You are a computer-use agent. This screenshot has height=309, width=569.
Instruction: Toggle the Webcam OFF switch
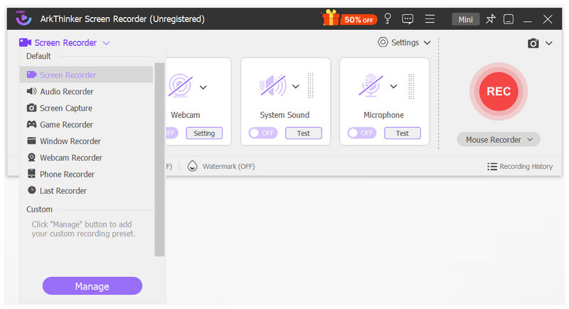pos(172,133)
